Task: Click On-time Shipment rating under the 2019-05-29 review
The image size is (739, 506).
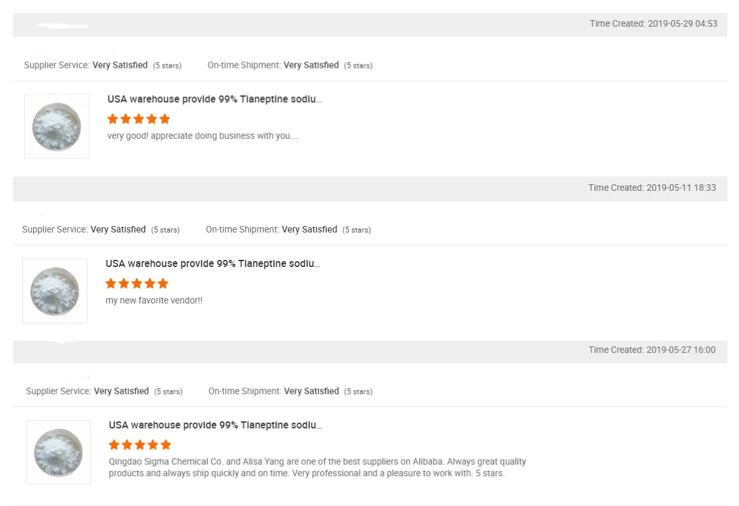Action: coord(290,65)
